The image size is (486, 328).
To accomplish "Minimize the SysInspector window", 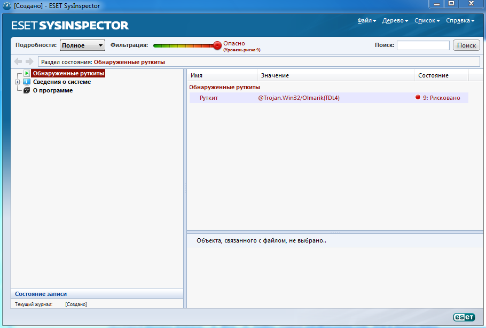I will click(x=437, y=4).
